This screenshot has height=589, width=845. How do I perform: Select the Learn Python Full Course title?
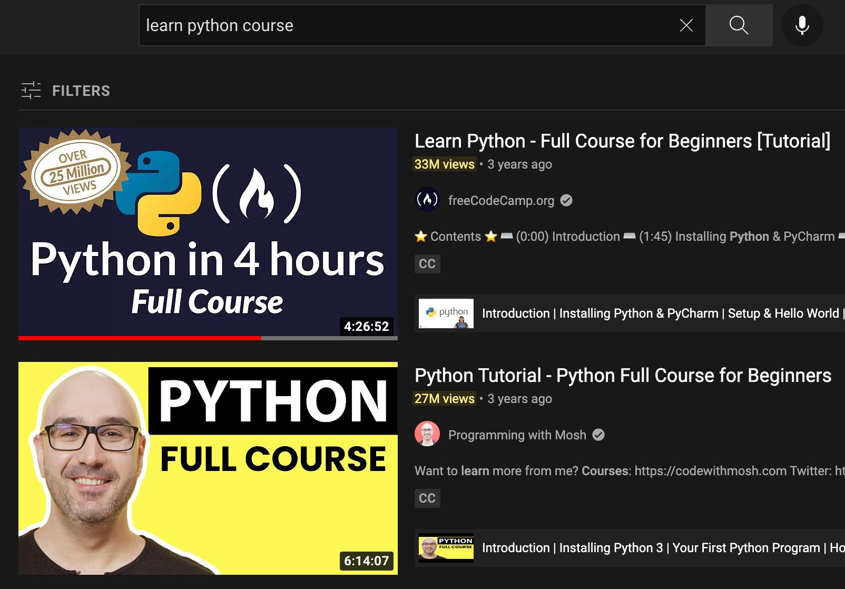coord(622,141)
